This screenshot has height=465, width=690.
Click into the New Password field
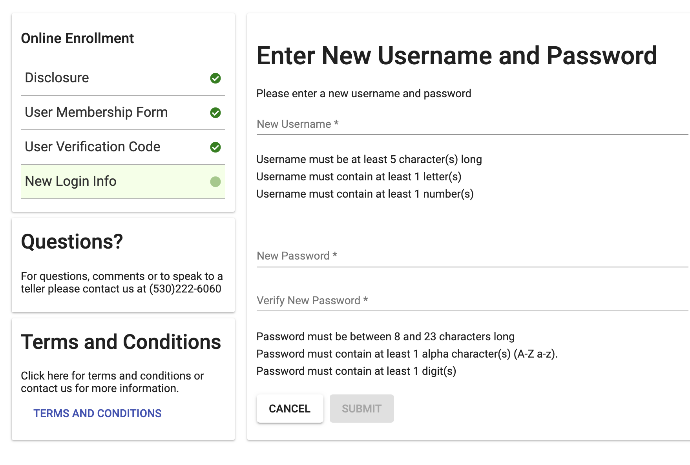472,256
